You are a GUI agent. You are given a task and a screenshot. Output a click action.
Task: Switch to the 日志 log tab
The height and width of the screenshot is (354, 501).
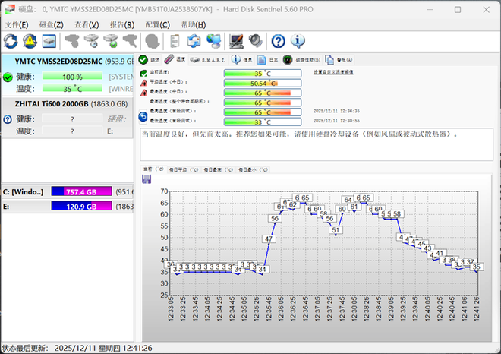pos(268,59)
